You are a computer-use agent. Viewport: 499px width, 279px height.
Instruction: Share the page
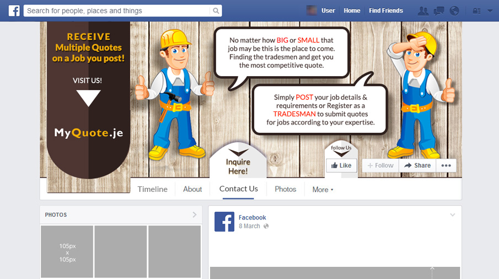(x=417, y=165)
